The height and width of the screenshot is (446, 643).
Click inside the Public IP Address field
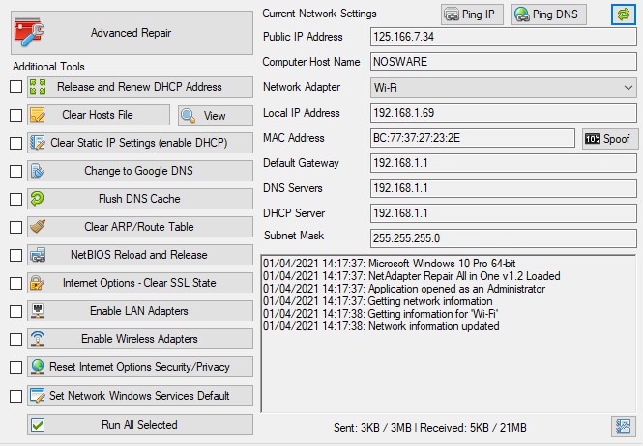504,37
